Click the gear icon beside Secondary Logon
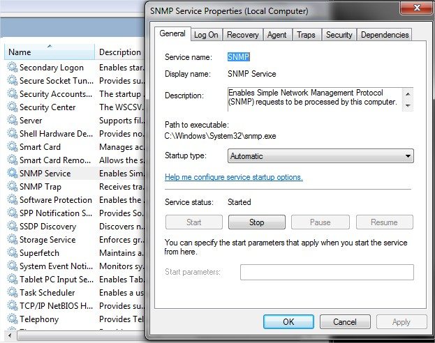Screen dimensions: 435x343 pyautogui.click(x=13, y=68)
